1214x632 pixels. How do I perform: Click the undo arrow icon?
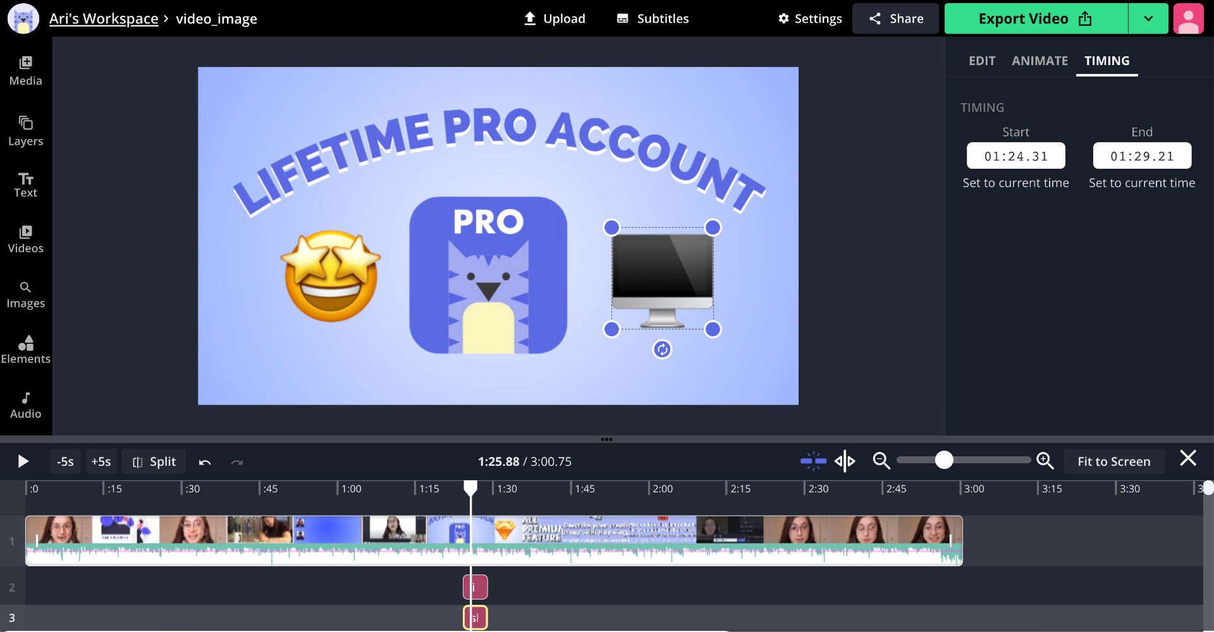[205, 462]
